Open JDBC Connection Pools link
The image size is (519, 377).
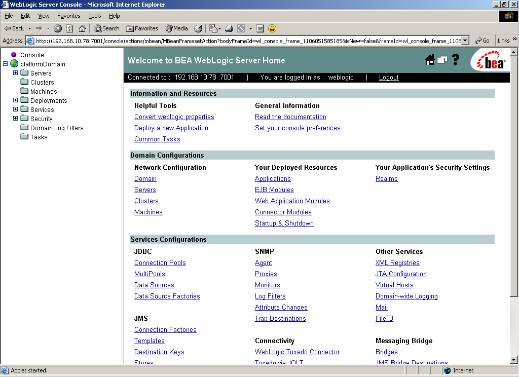160,263
